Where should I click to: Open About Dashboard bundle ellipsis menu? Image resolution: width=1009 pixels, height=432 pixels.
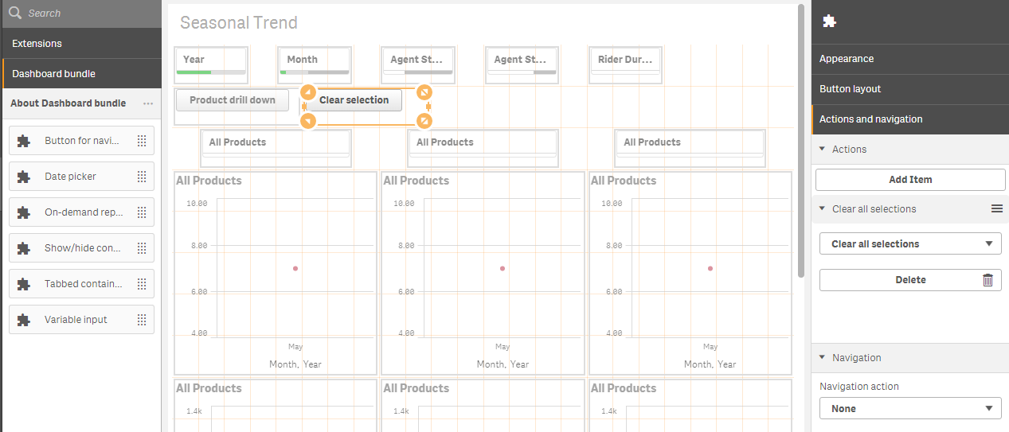[x=148, y=103]
